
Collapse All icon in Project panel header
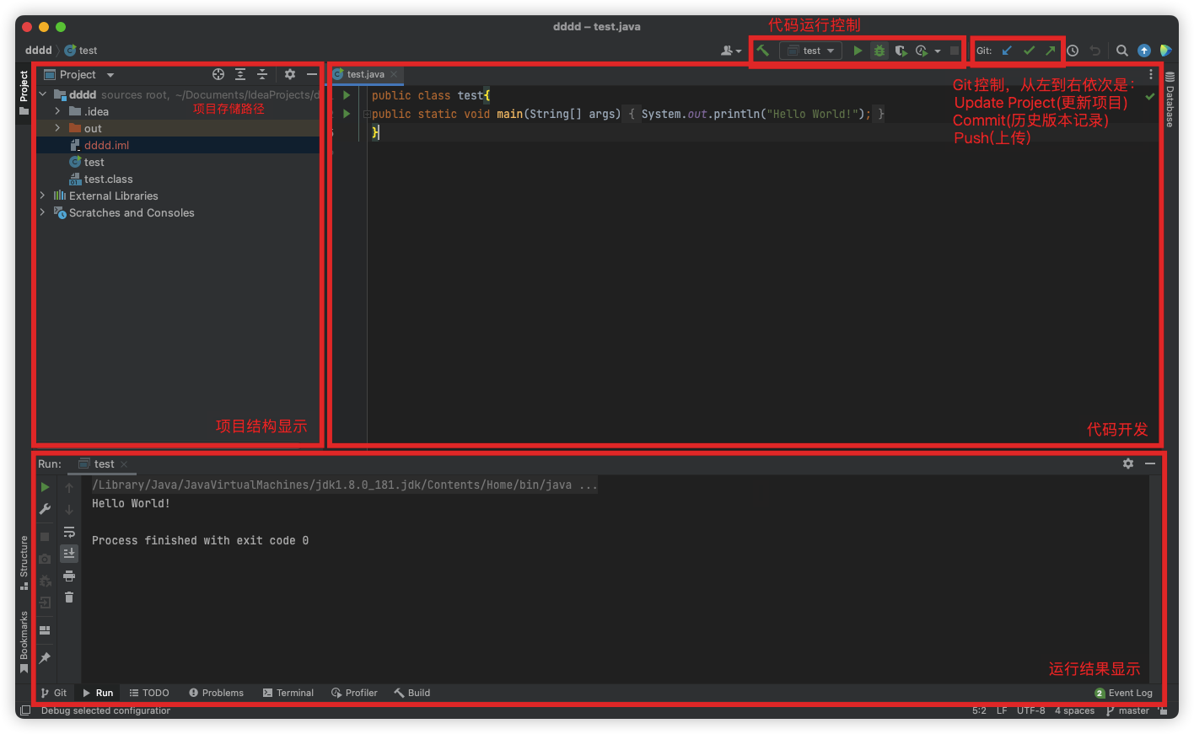click(x=262, y=74)
